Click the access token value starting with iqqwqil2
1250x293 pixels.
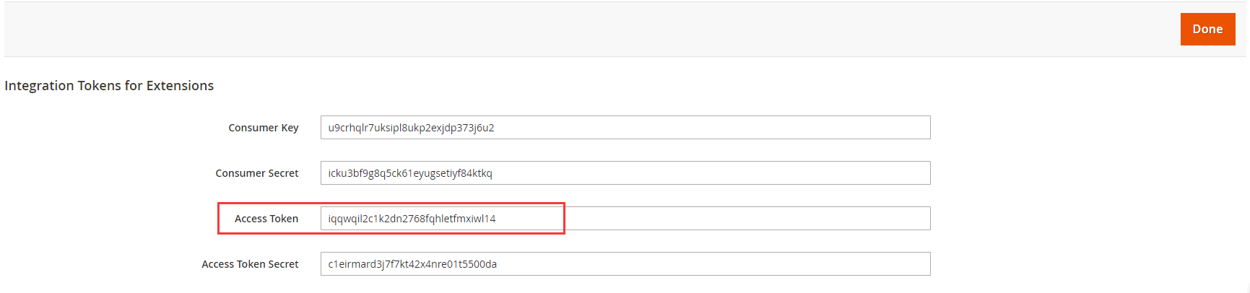pos(412,219)
